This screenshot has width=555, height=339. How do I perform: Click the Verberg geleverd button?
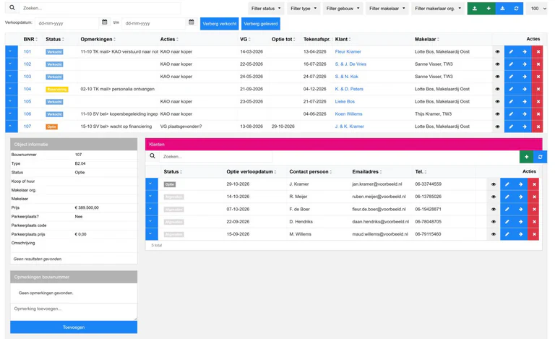(261, 24)
